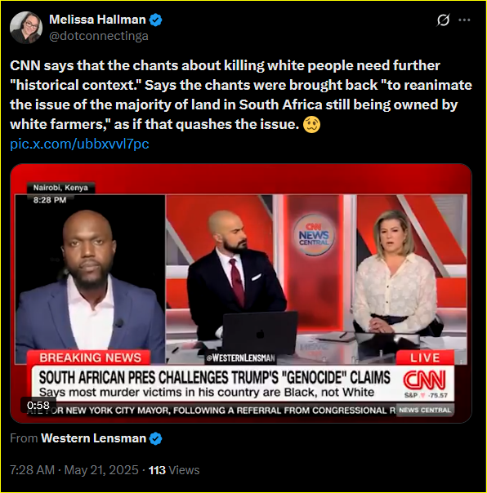Open the Grok slashed-circle icon
Screen dimensions: 487x493
click(443, 20)
